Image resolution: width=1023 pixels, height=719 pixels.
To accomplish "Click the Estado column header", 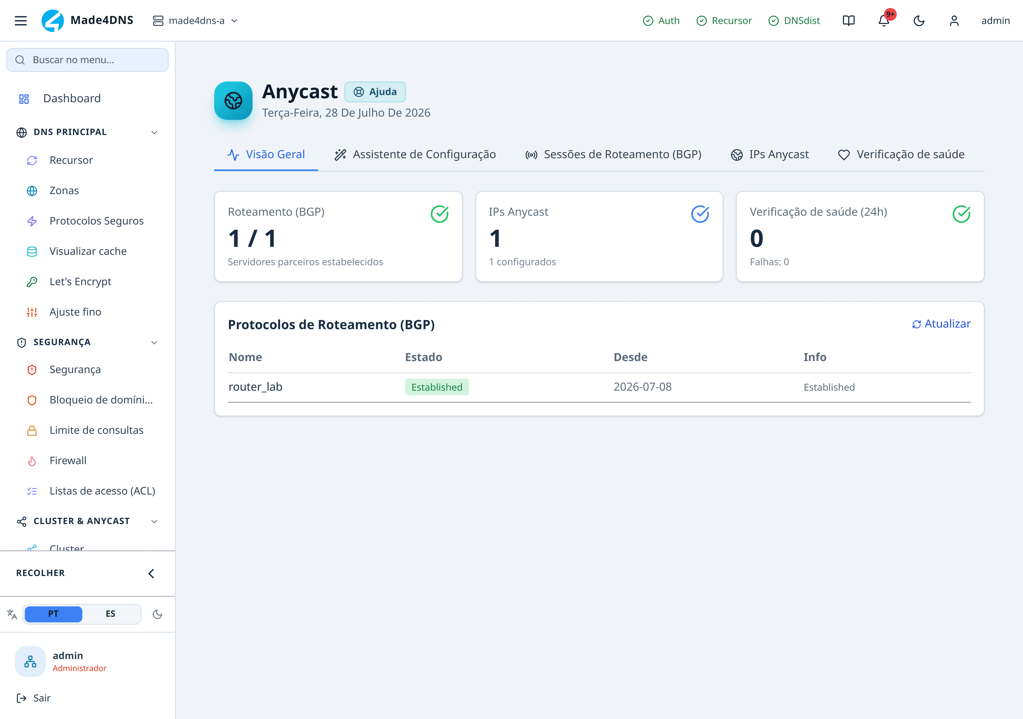I will coord(423,357).
